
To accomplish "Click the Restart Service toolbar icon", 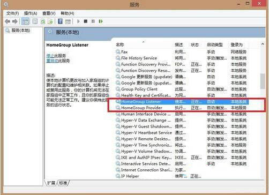I will pos(101,21).
